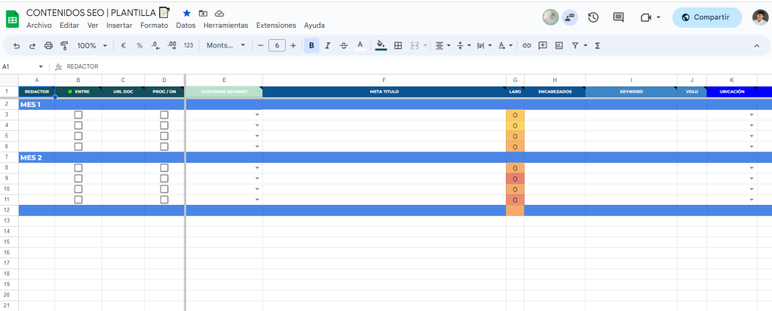The height and width of the screenshot is (311, 772).
Task: Print the spreadsheet using printer icon
Action: point(48,46)
